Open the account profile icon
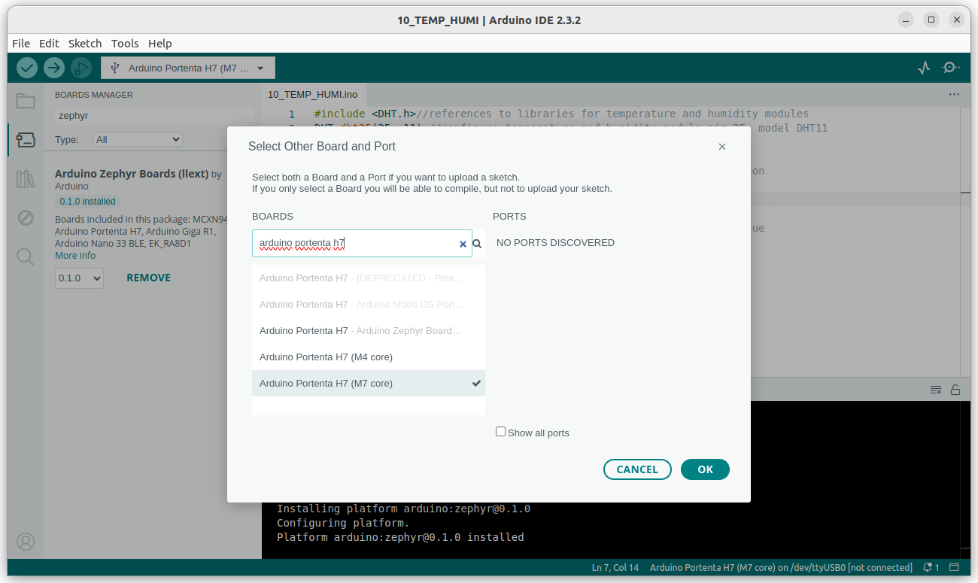 tap(26, 542)
